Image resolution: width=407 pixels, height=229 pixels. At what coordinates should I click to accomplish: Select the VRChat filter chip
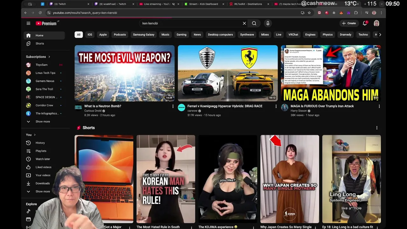click(x=293, y=35)
